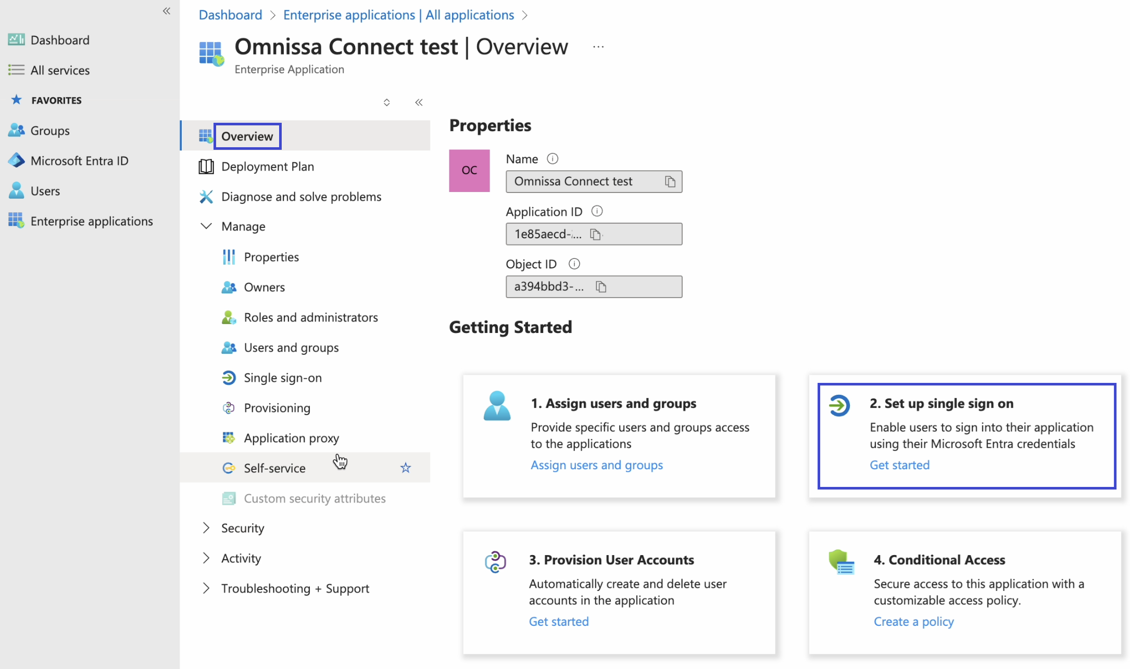Click the All services list icon

coord(16,70)
